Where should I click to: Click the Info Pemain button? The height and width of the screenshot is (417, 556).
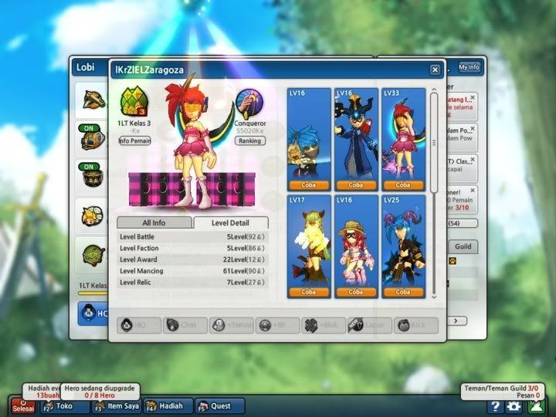pyautogui.click(x=134, y=141)
